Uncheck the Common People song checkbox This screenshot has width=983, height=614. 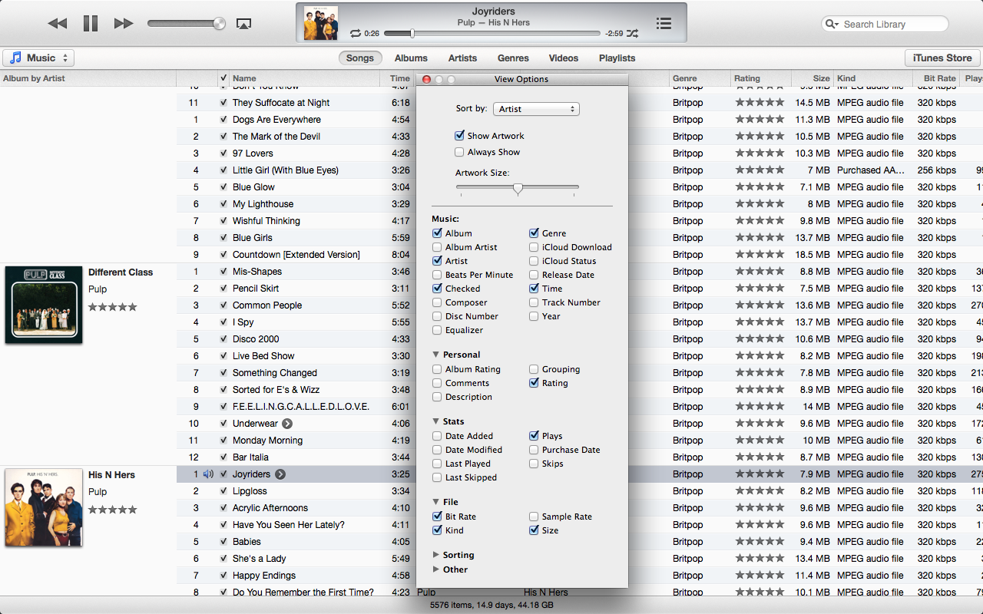coord(223,305)
